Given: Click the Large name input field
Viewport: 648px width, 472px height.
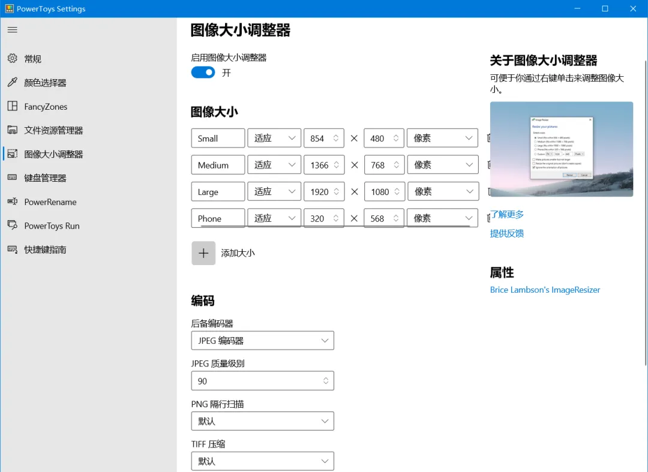Looking at the screenshot, I should coord(218,191).
